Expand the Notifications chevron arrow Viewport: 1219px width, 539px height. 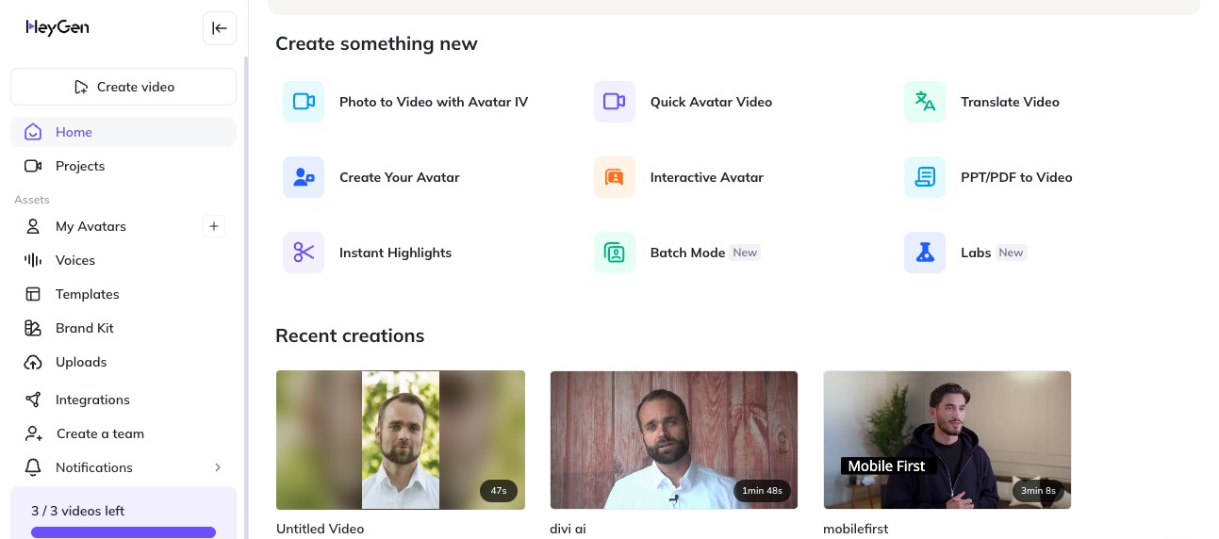(218, 467)
